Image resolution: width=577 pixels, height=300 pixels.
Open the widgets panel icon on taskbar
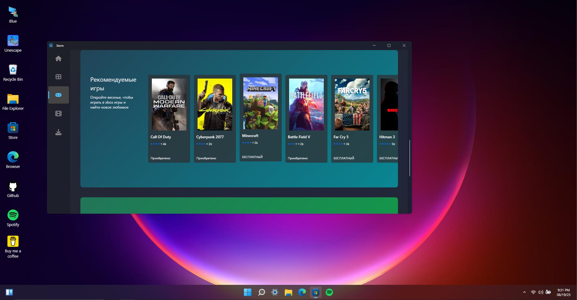point(9,292)
